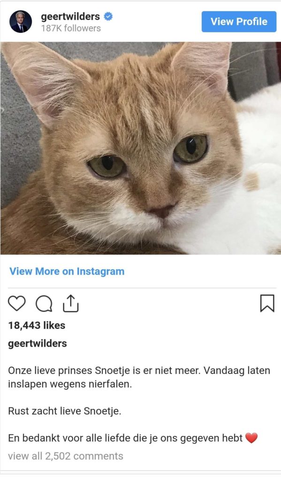Click the cat's eye with the light reflection

coord(190,148)
